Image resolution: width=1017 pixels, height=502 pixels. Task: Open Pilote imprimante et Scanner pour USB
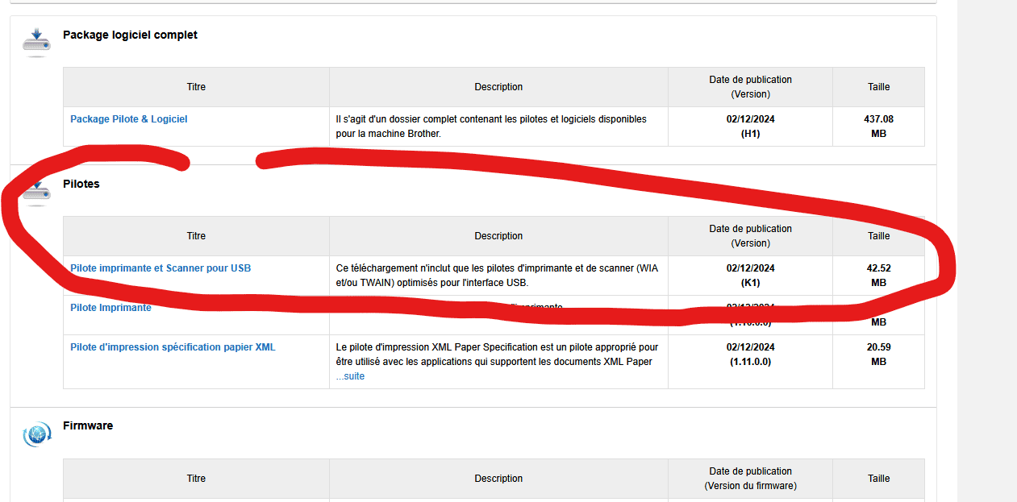160,268
